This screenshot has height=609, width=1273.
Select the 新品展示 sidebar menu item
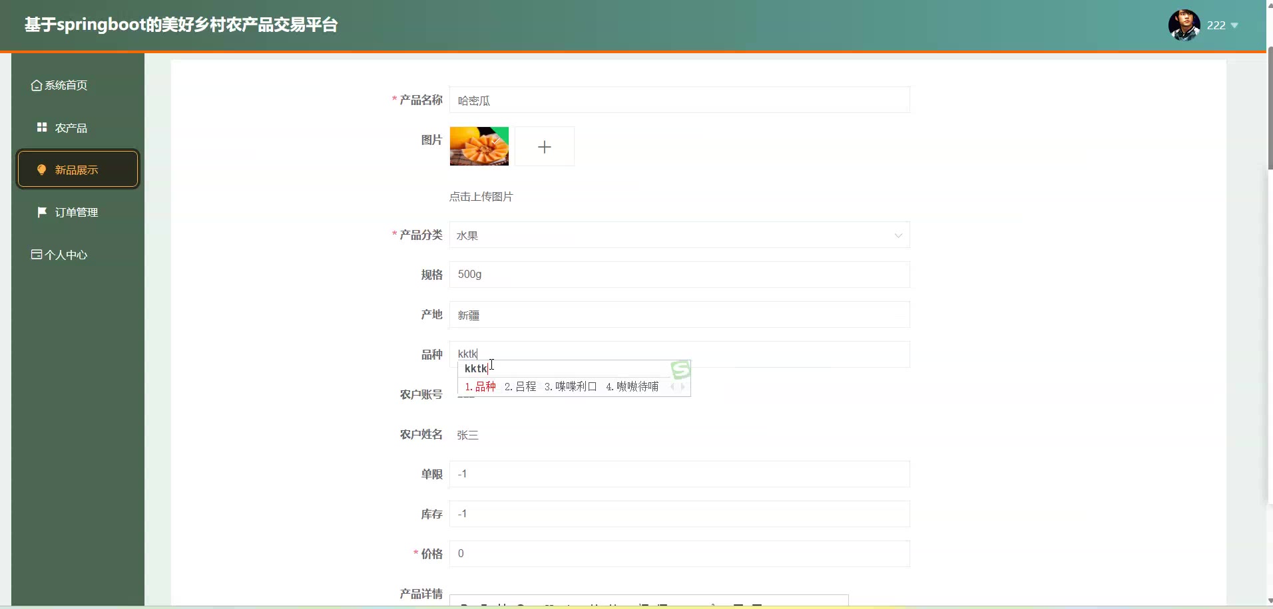78,170
